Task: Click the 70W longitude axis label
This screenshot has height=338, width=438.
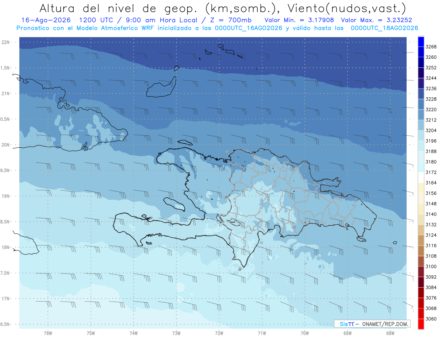Action: click(x=305, y=333)
